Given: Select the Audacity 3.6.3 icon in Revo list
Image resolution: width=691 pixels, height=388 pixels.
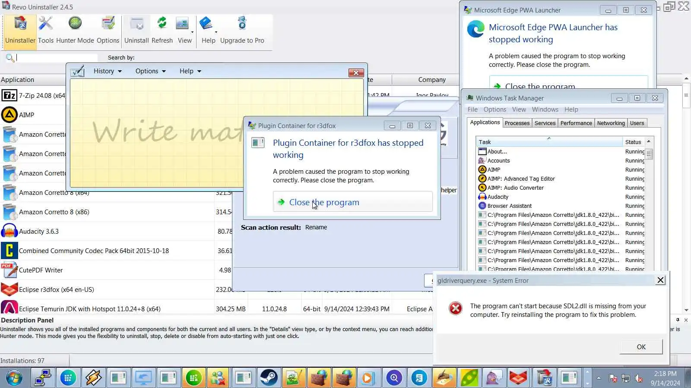Looking at the screenshot, I should 9,231.
